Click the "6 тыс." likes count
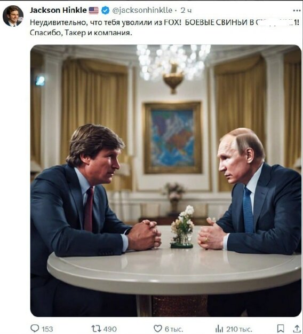 point(174,329)
